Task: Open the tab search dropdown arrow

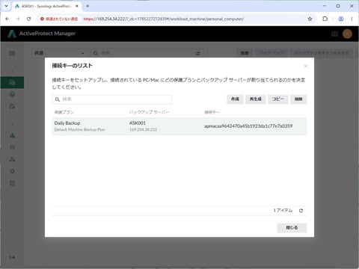Action: click(6, 6)
